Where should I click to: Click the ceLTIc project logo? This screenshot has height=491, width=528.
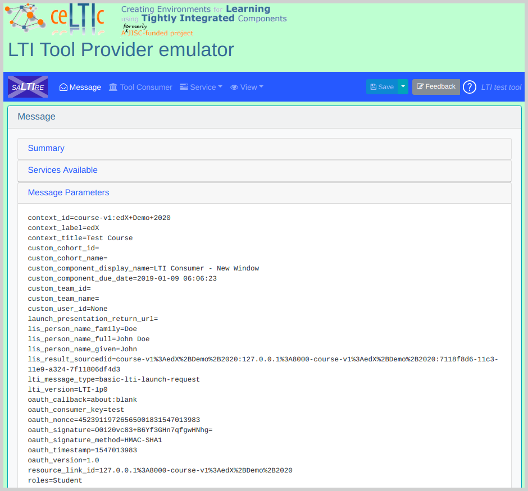coord(54,20)
